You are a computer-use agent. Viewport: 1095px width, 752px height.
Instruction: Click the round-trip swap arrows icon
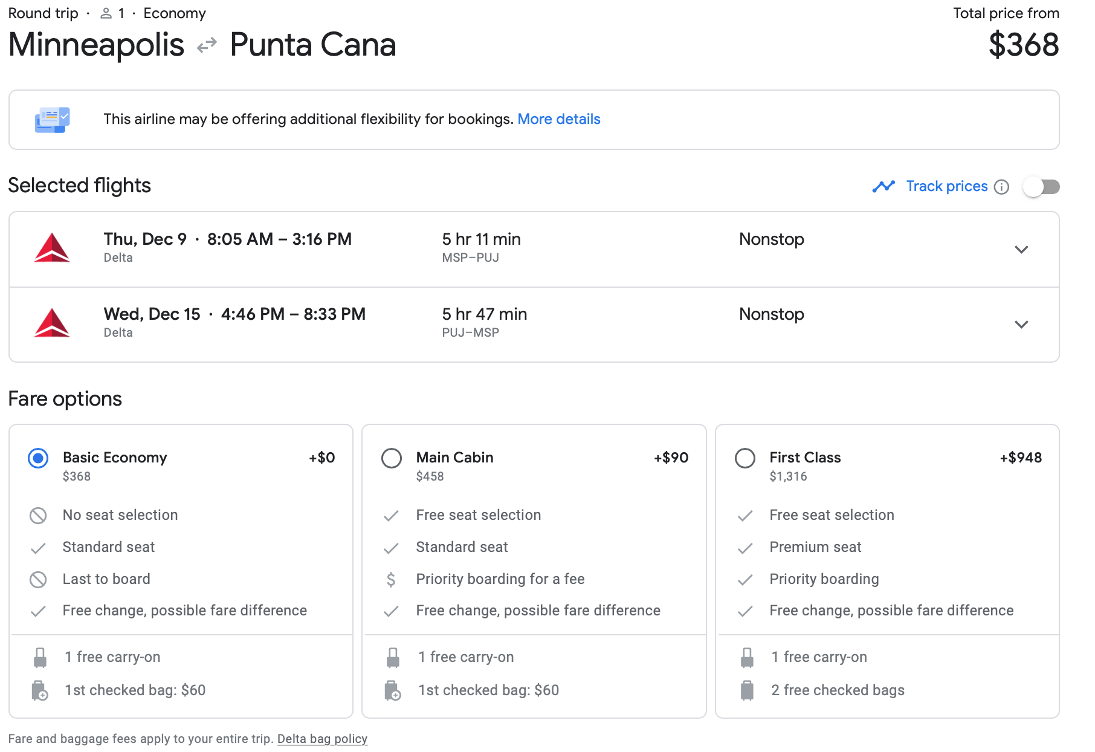click(207, 45)
